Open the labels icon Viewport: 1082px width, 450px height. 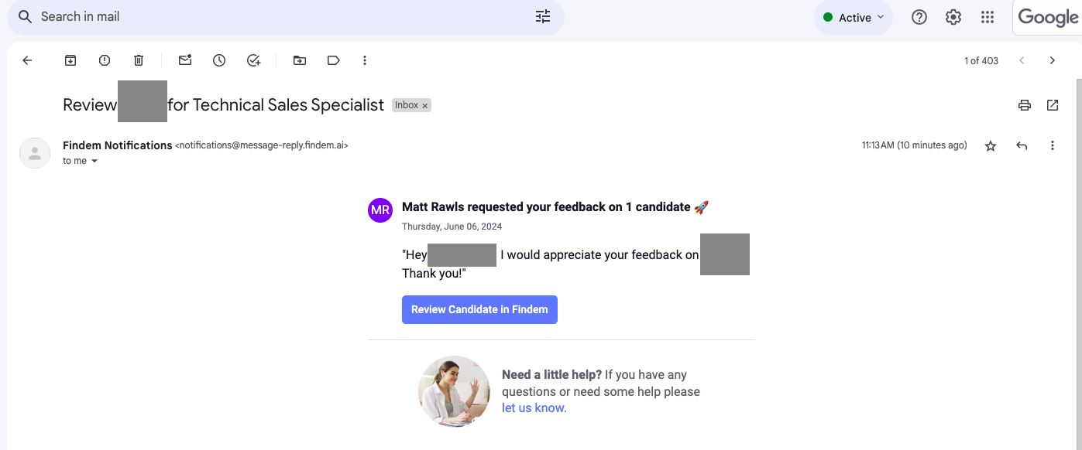tap(334, 60)
